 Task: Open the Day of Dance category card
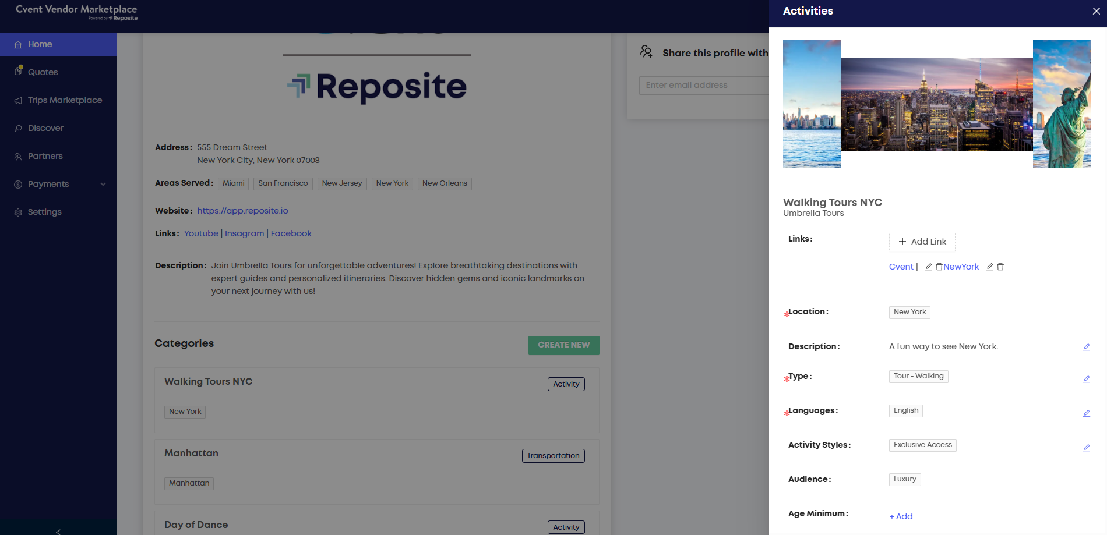[x=376, y=523]
